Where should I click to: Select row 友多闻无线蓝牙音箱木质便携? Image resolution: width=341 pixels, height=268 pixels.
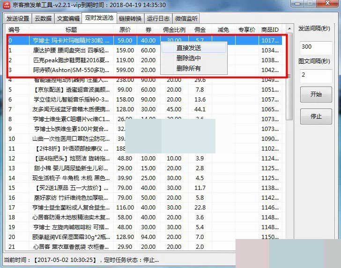[x=145, y=109]
